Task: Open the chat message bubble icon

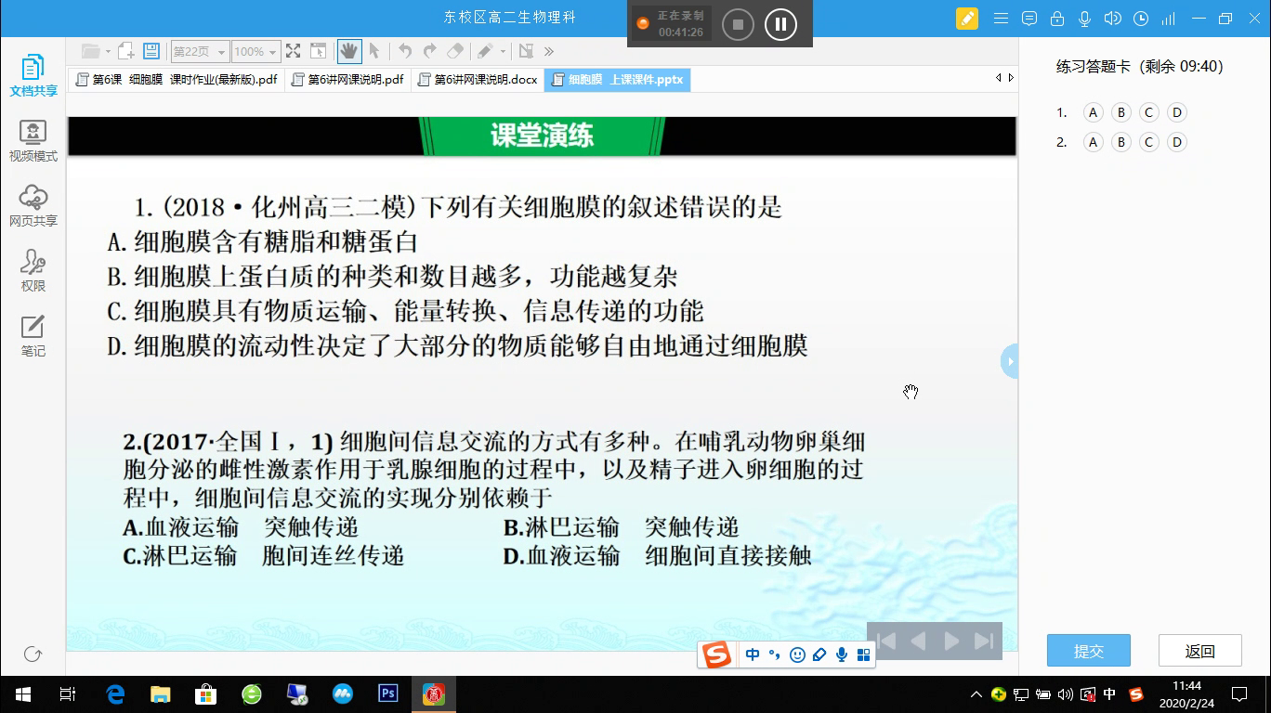Action: [1029, 19]
